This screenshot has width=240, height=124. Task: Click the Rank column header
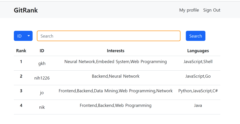click(x=21, y=51)
